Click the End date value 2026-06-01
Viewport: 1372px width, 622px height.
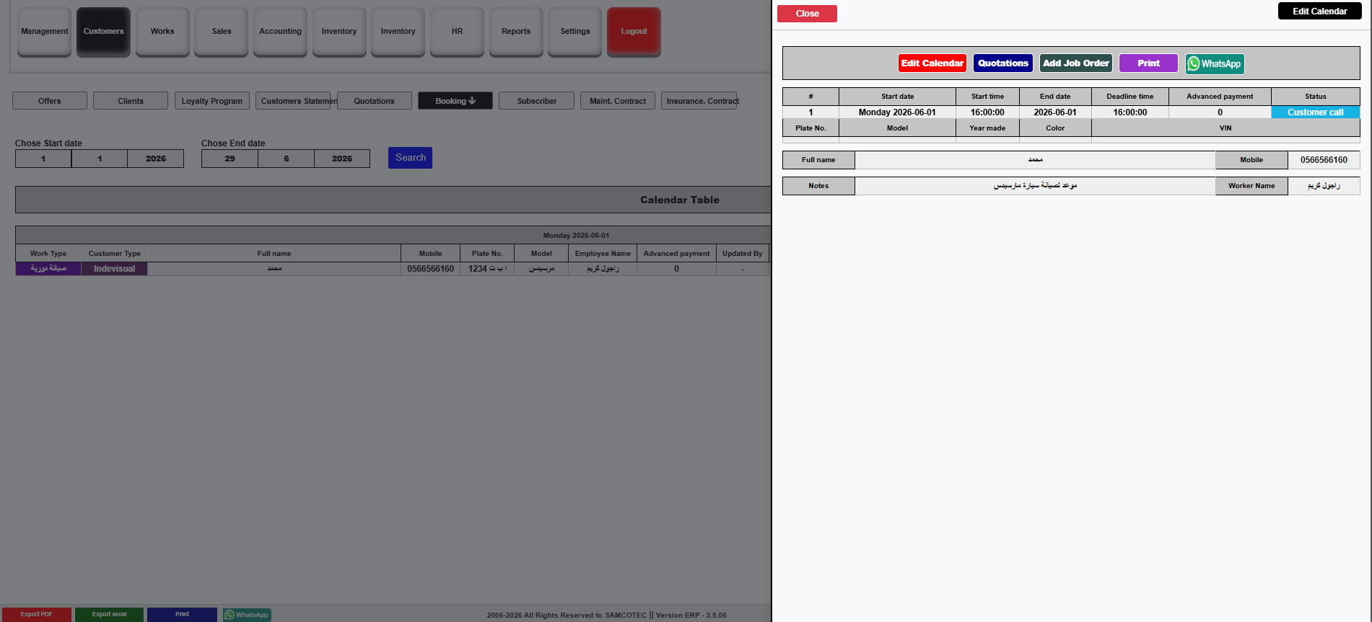tap(1054, 112)
